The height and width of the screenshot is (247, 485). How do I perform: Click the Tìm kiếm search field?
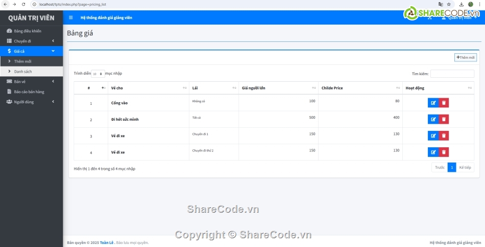click(x=452, y=74)
